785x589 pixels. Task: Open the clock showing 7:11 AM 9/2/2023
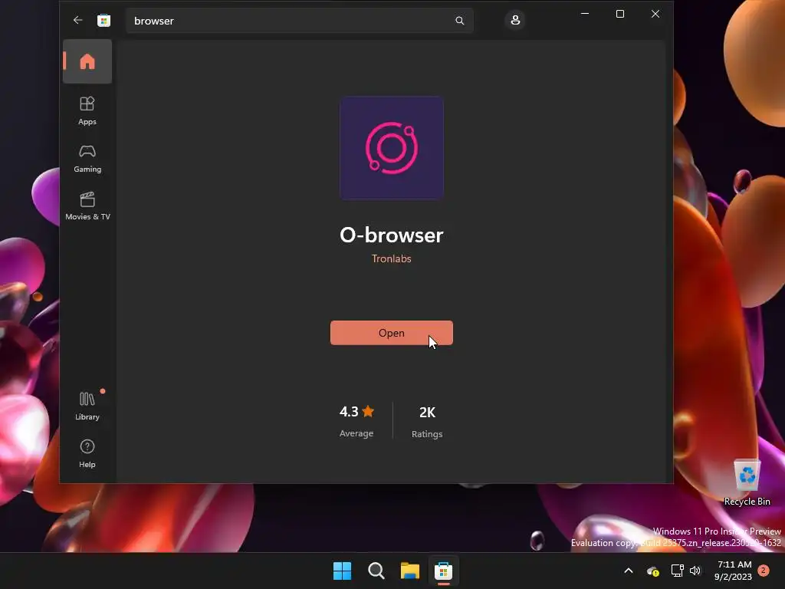pyautogui.click(x=734, y=571)
